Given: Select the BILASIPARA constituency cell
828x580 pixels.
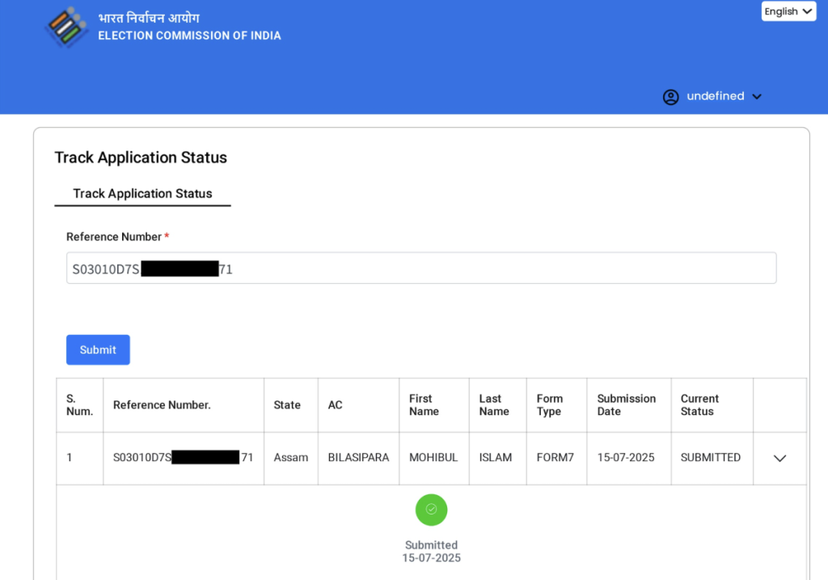Looking at the screenshot, I should pos(358,458).
